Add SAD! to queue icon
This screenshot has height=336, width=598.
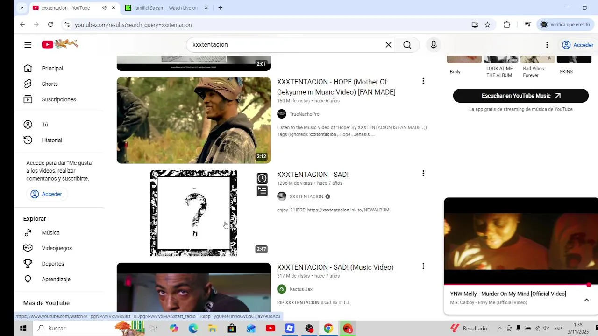(x=262, y=191)
